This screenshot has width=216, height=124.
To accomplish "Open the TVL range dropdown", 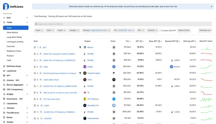I will point(124,30).
